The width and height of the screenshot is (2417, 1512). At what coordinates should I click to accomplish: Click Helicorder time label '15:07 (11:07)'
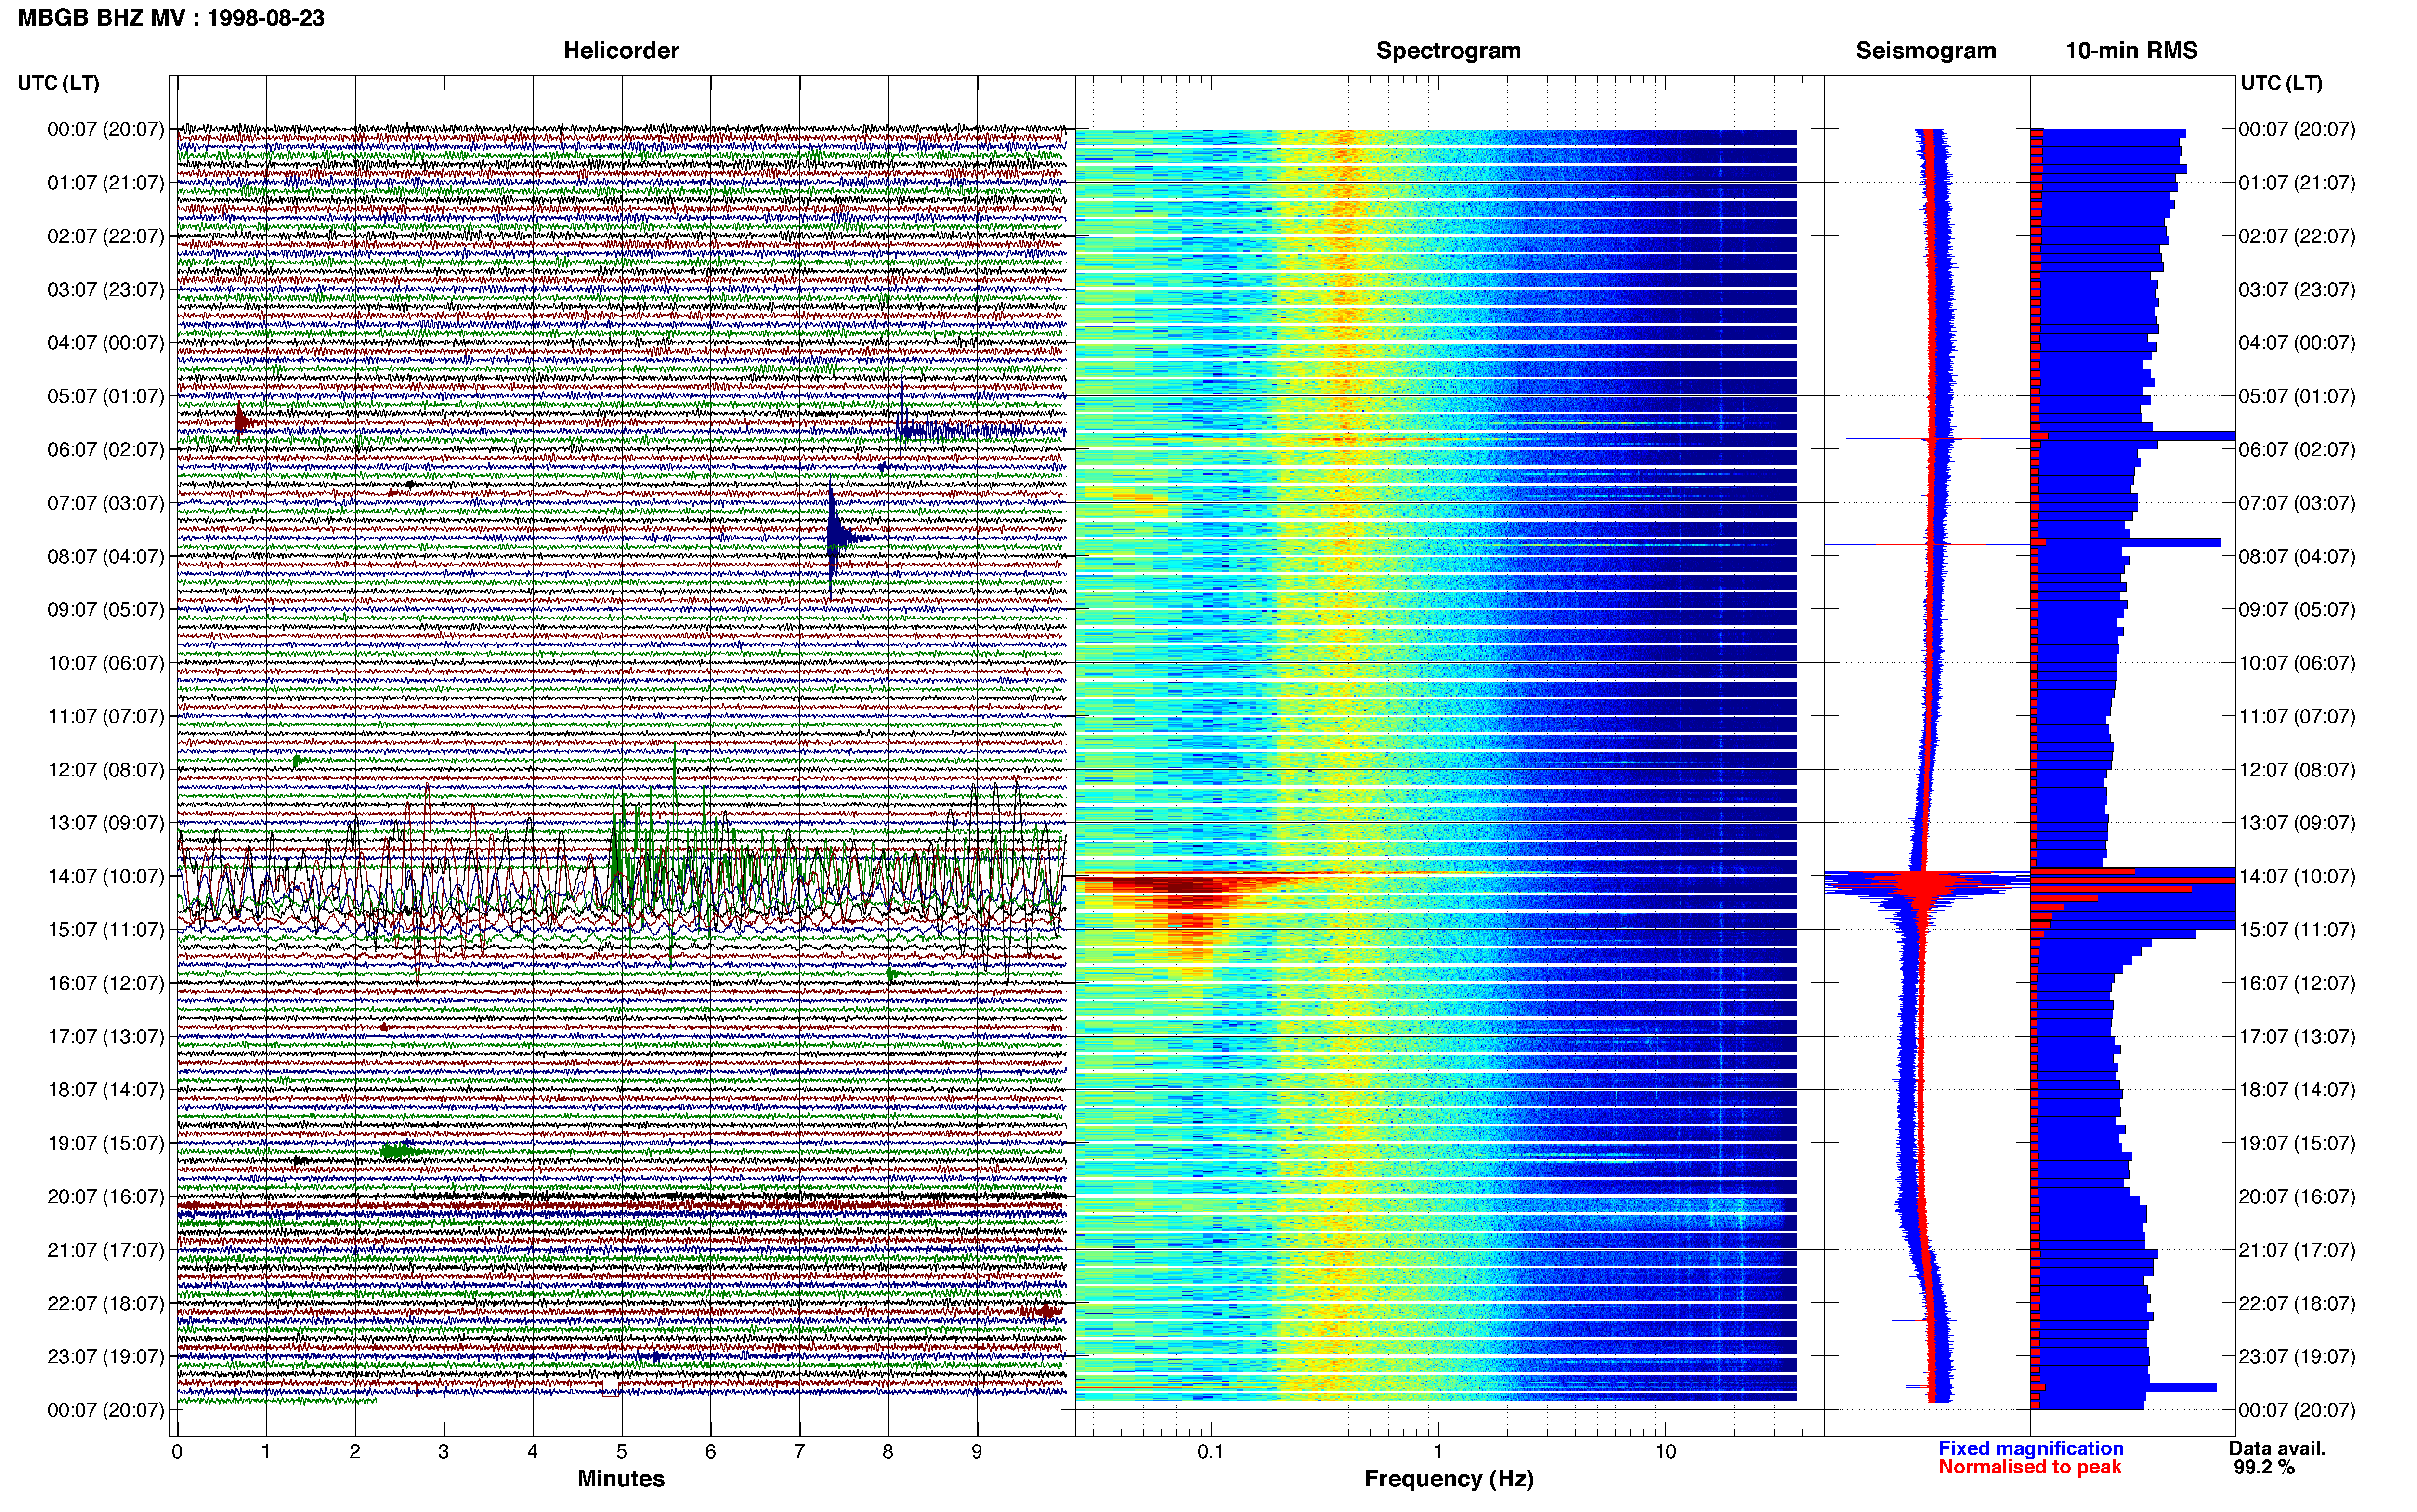pyautogui.click(x=106, y=930)
